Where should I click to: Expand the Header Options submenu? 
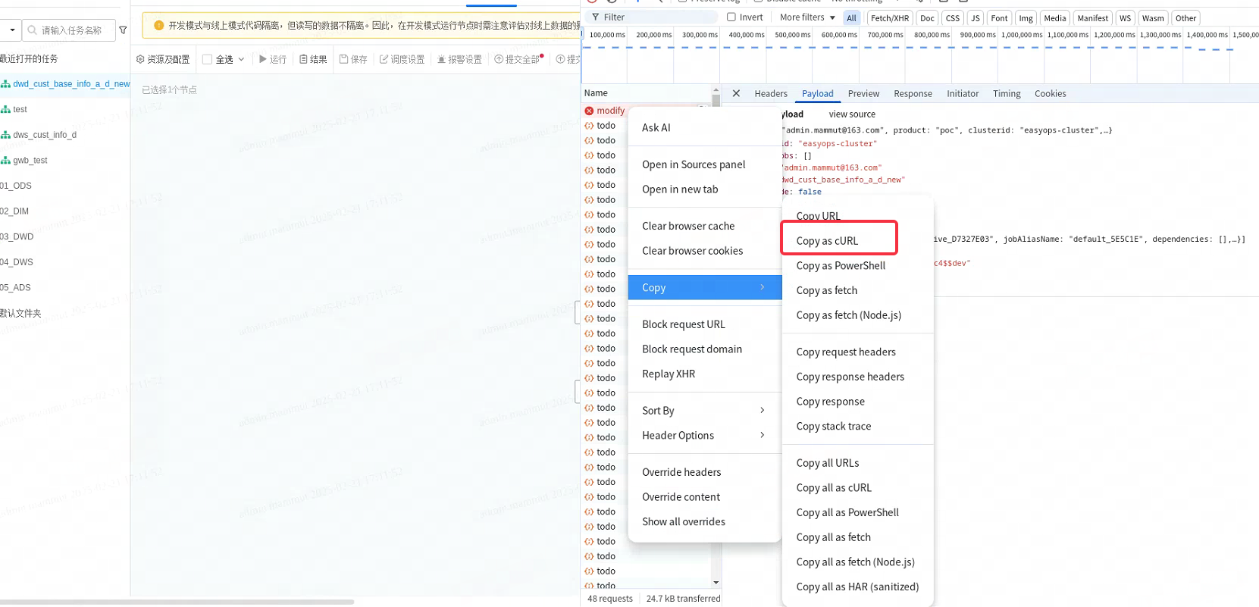(x=703, y=436)
